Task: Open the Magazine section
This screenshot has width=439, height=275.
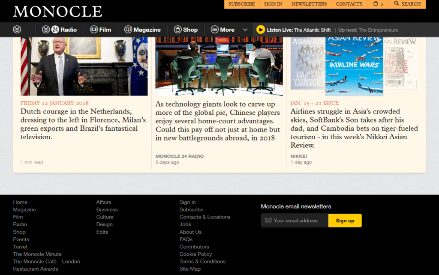Action: [142, 30]
